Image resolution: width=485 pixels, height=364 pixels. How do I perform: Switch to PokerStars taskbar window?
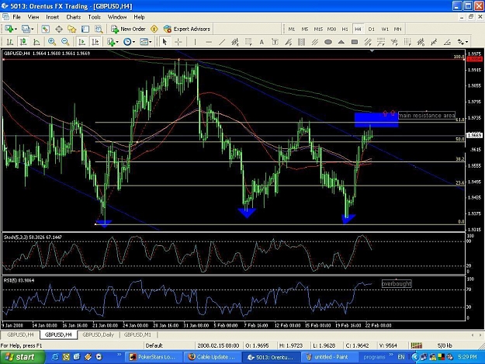coord(154,357)
